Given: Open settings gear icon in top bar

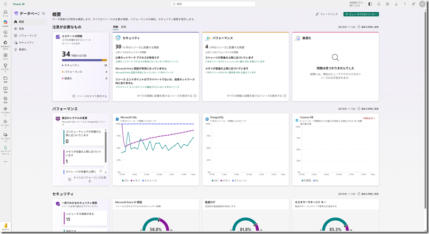Looking at the screenshot, I should (387, 4).
